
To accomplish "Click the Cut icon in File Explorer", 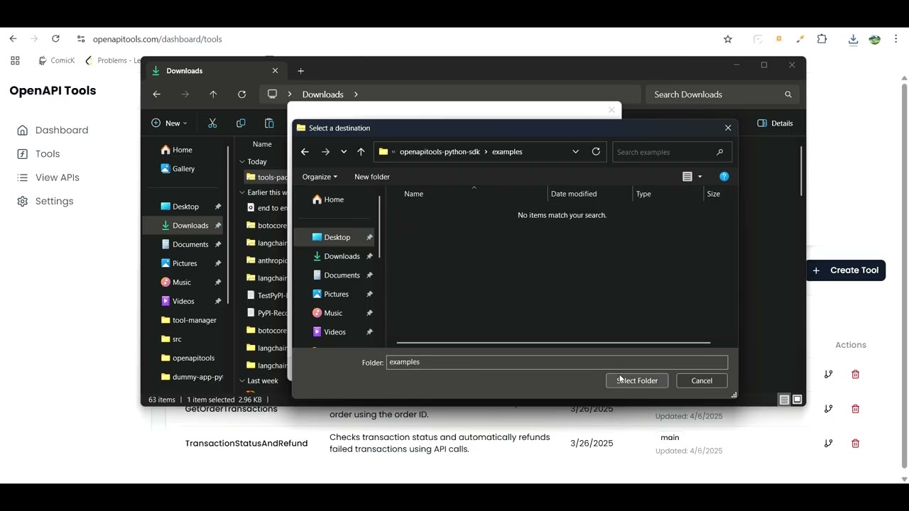I will (x=212, y=123).
